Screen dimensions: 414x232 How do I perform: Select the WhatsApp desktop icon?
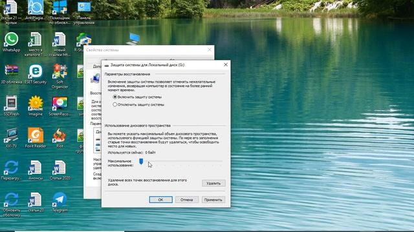click(11, 42)
